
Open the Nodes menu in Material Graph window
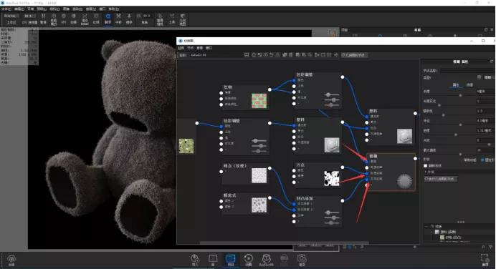[191, 48]
